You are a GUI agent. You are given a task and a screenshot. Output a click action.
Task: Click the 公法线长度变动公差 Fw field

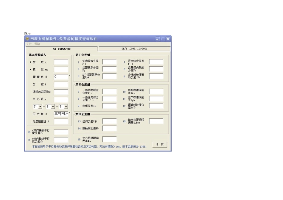pos(156,76)
